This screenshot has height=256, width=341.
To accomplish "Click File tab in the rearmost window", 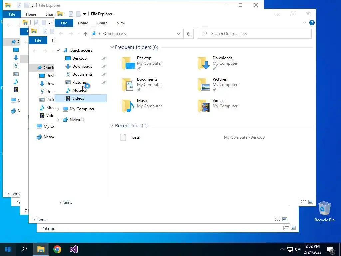I will 12,14.
